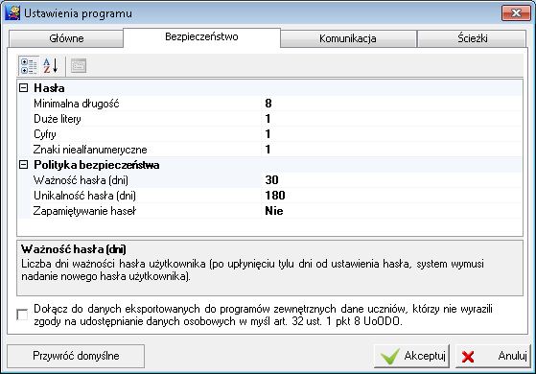Click the green checkmark on Akceptuj
The height and width of the screenshot is (374, 536).
pyautogui.click(x=389, y=356)
